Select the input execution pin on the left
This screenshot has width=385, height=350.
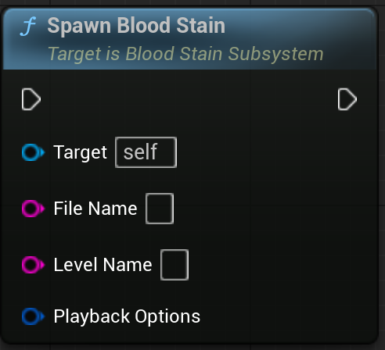click(31, 99)
